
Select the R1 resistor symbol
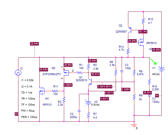click(79, 73)
